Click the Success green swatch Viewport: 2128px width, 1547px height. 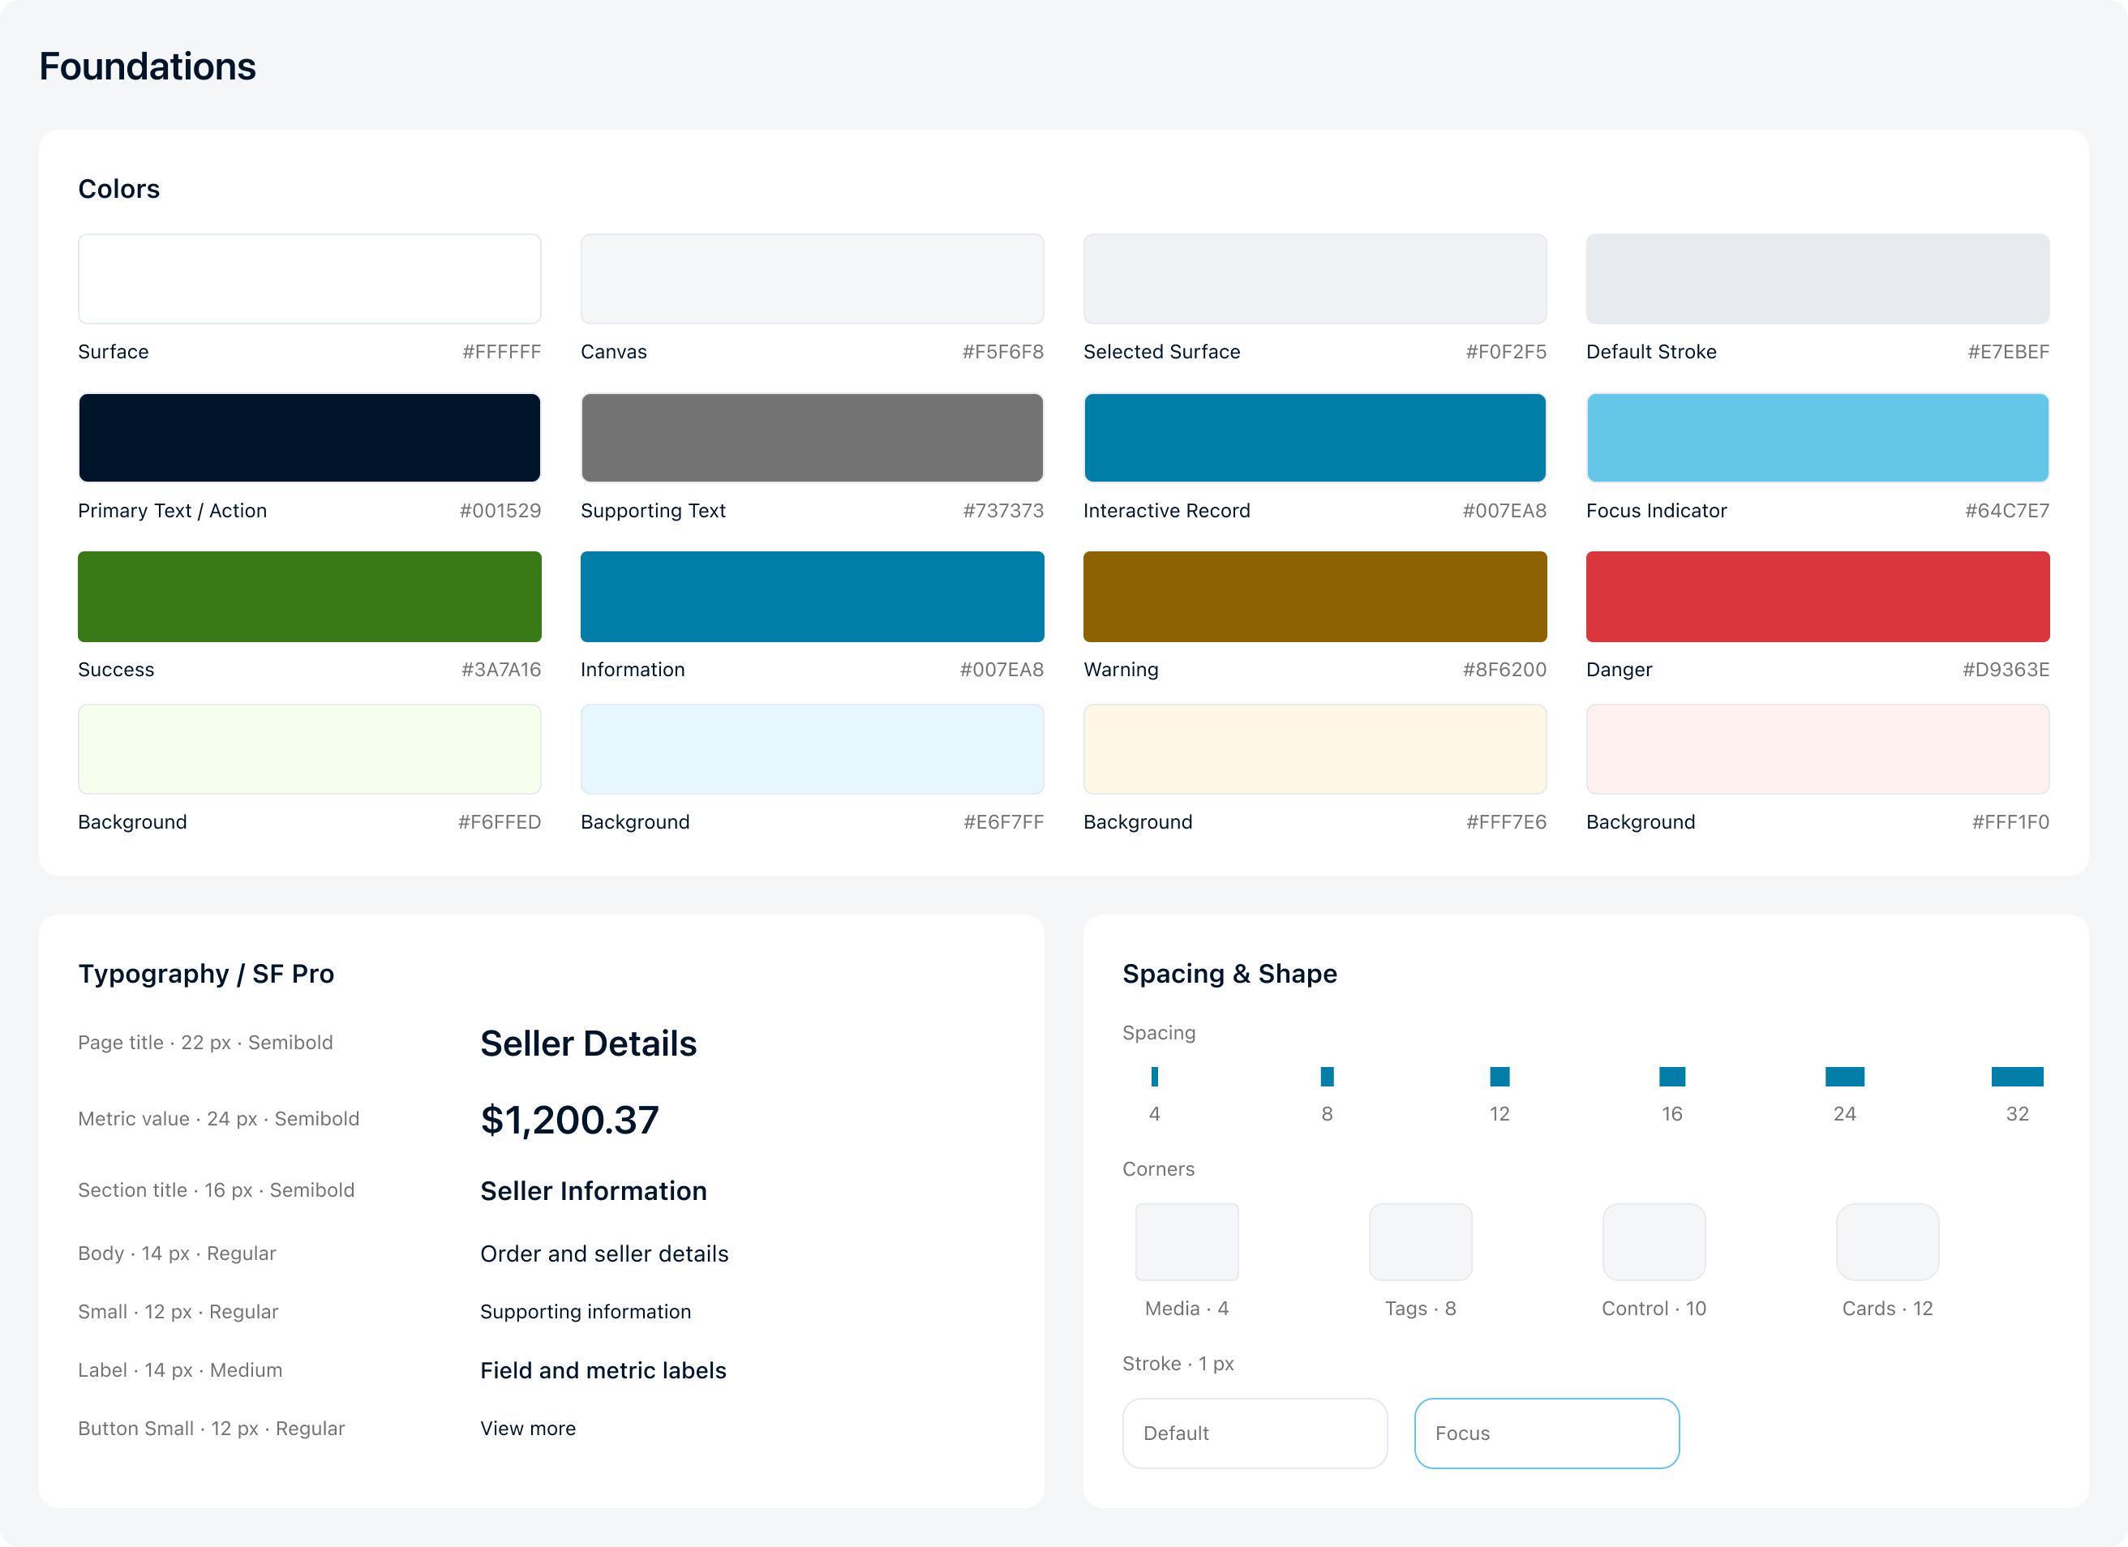click(310, 597)
